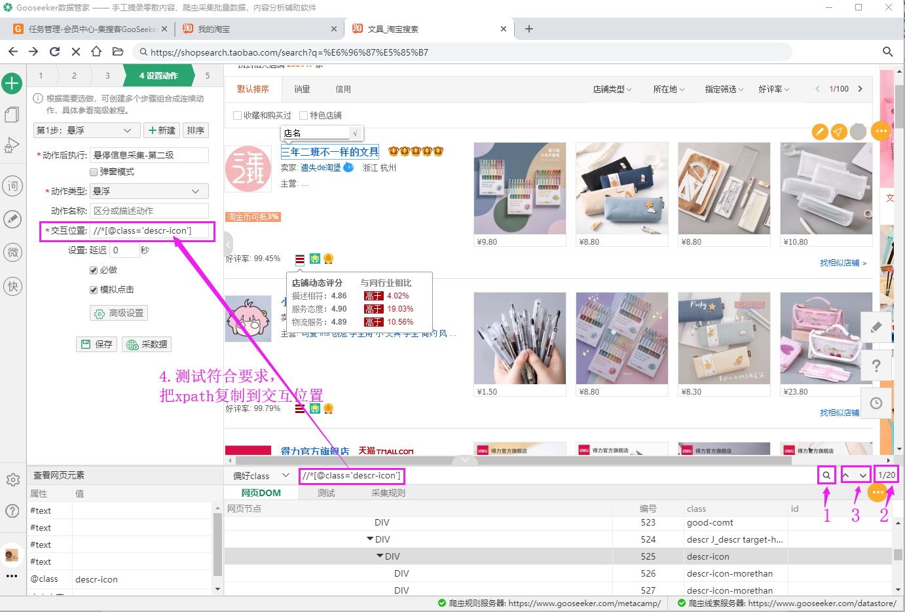
Task: Open a new browser tab with plus
Action: click(529, 29)
